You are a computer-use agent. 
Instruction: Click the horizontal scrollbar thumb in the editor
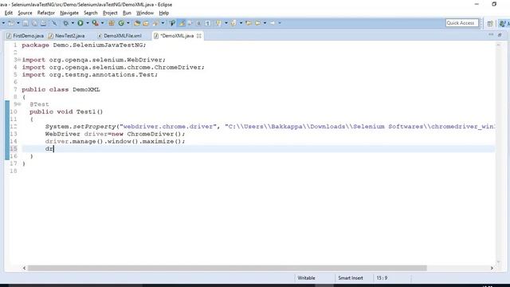coord(227,268)
